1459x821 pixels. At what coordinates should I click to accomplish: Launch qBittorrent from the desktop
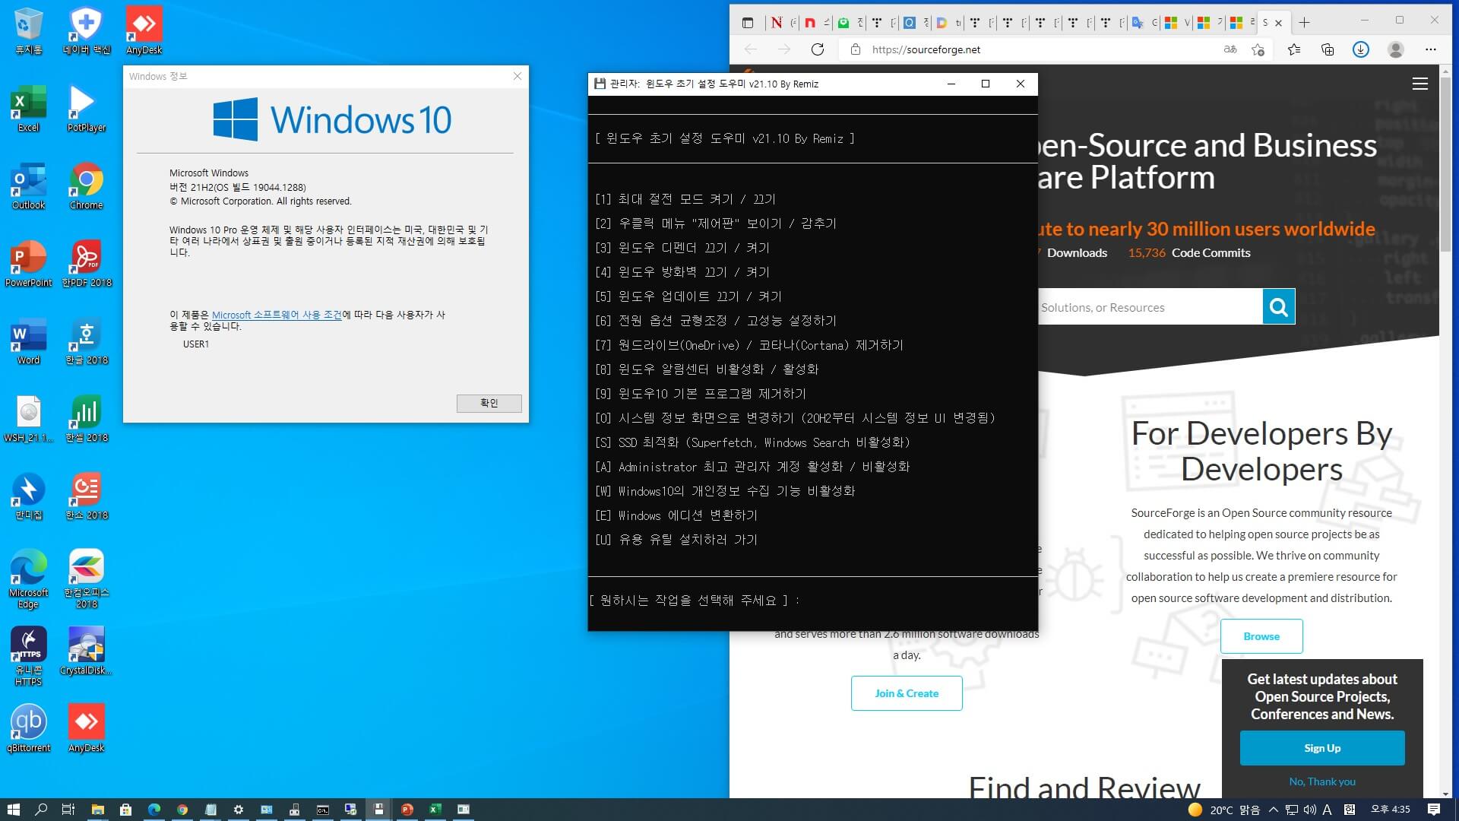[x=28, y=728]
